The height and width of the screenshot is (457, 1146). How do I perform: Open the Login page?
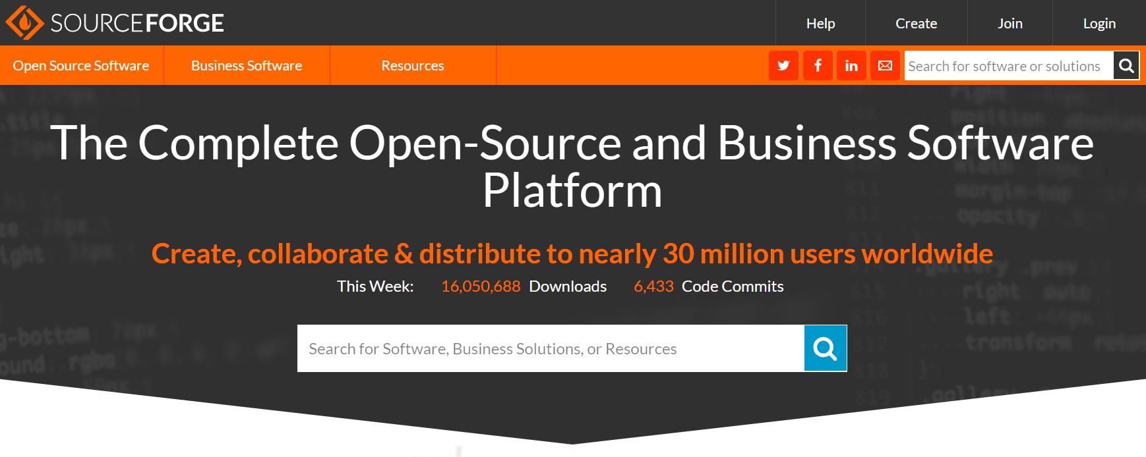(1099, 23)
